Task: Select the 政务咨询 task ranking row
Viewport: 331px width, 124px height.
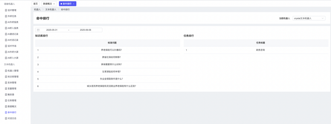Action: (x=260, y=50)
